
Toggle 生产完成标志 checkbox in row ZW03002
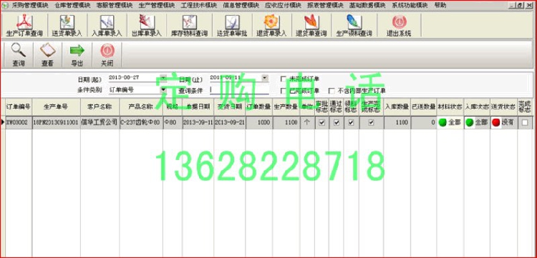[x=371, y=123]
